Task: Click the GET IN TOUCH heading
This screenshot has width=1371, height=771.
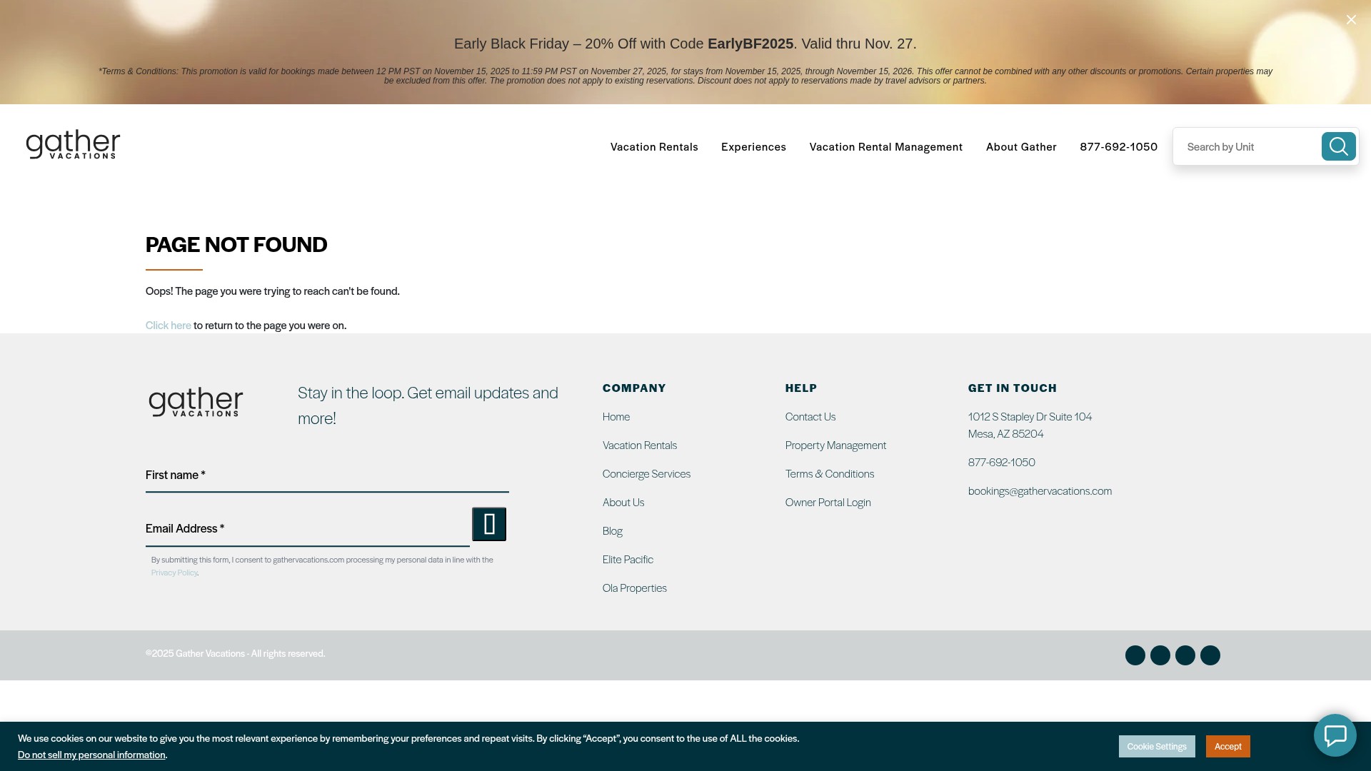Action: point(1013,388)
